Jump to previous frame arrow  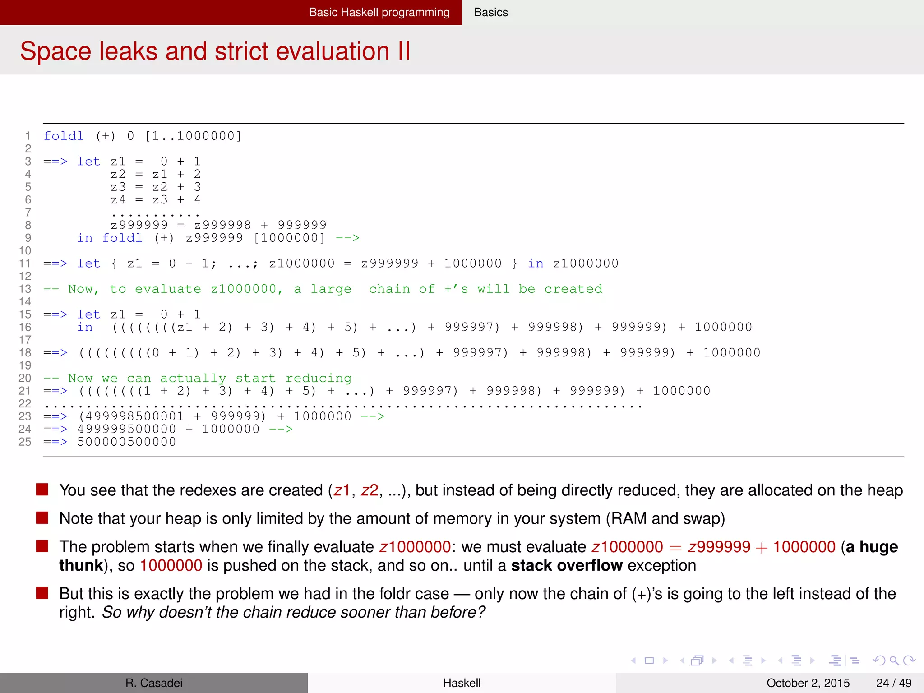tap(682, 661)
